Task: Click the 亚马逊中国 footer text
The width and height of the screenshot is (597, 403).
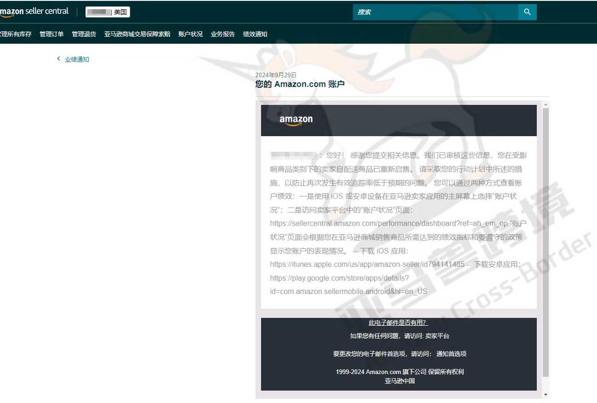Action: click(x=400, y=381)
